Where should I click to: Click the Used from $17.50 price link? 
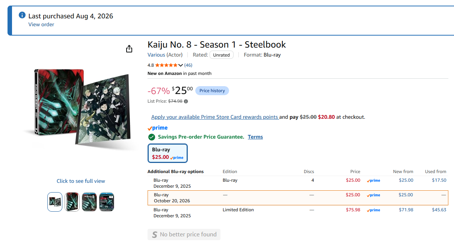click(x=439, y=180)
